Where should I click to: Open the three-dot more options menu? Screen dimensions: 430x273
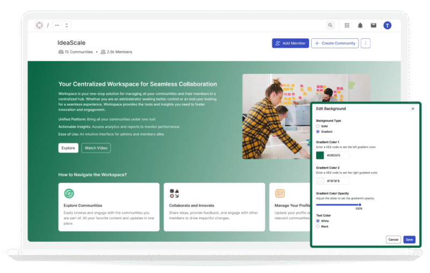coord(365,43)
